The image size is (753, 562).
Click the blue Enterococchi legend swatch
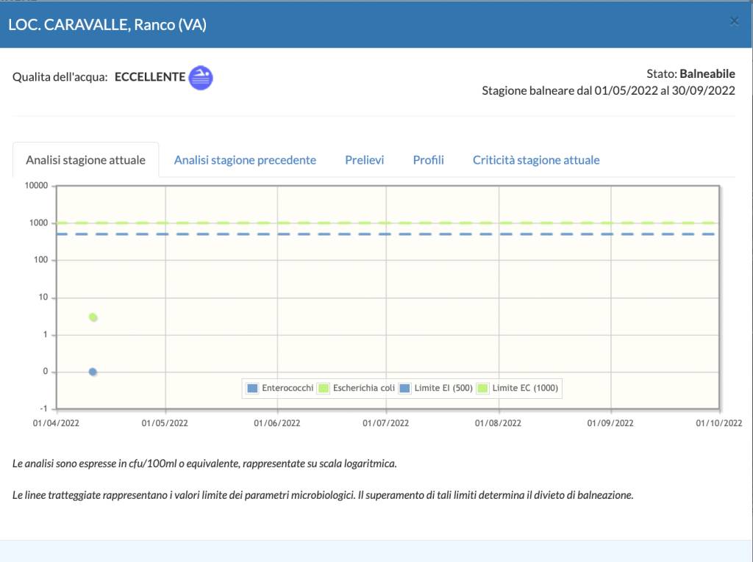pyautogui.click(x=253, y=388)
